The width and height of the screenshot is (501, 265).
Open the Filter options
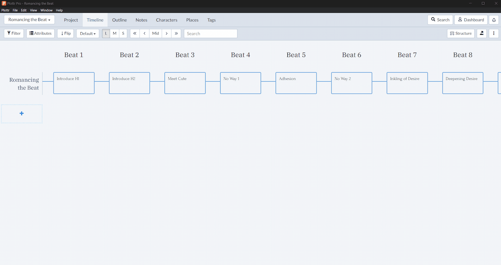pos(14,33)
